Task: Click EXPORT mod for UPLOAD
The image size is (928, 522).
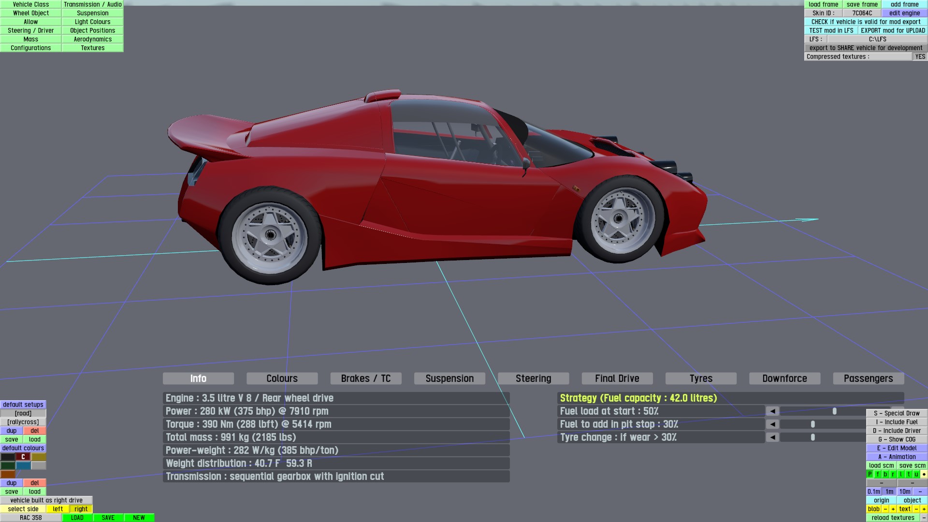Action: click(893, 30)
